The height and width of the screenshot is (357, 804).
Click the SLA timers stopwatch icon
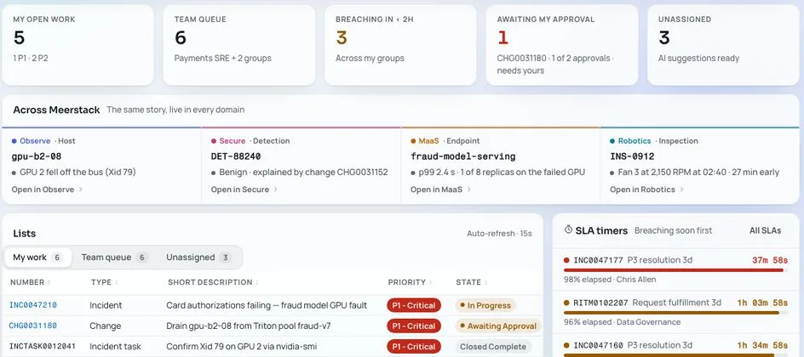(568, 230)
